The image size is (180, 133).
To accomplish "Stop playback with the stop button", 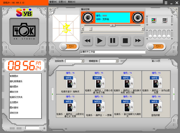I will click(x=125, y=40).
